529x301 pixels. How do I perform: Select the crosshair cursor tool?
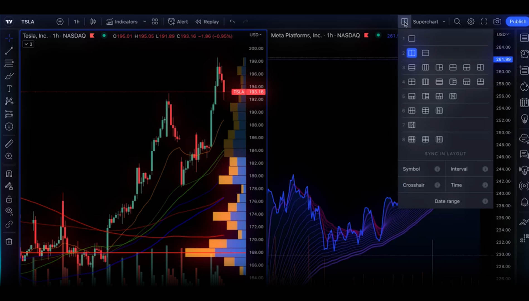pos(9,38)
